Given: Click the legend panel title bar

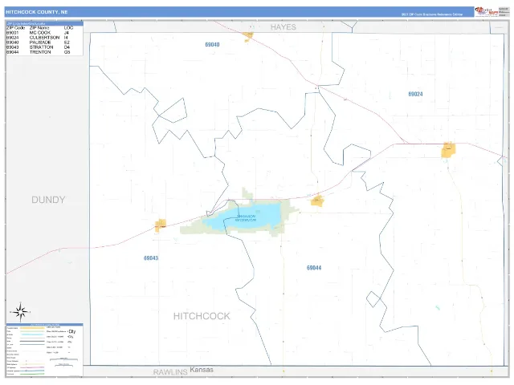Looking at the screenshot, I should 45,324.
